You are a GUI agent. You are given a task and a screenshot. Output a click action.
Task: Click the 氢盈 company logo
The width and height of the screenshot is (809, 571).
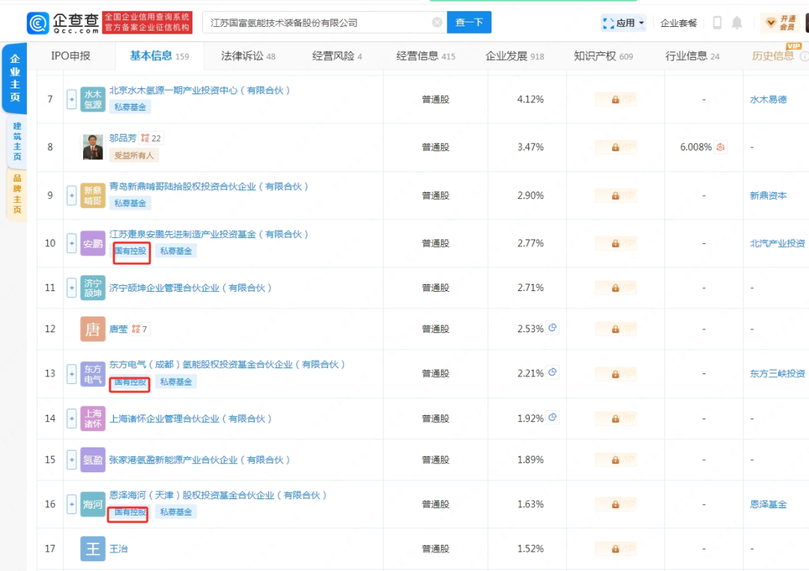pyautogui.click(x=93, y=459)
